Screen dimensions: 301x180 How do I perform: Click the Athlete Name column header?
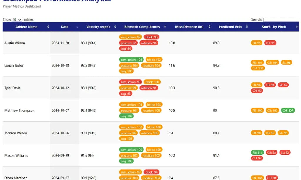point(26,27)
